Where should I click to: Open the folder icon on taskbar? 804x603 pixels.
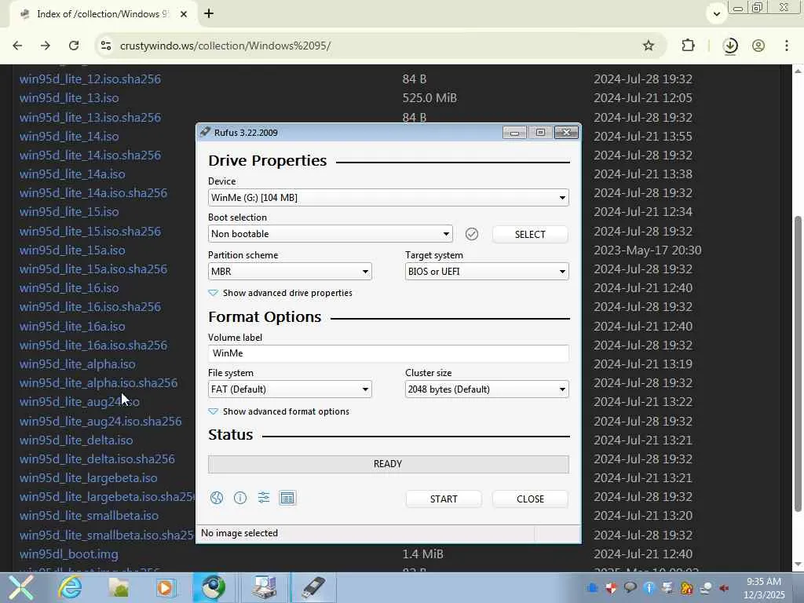click(119, 587)
